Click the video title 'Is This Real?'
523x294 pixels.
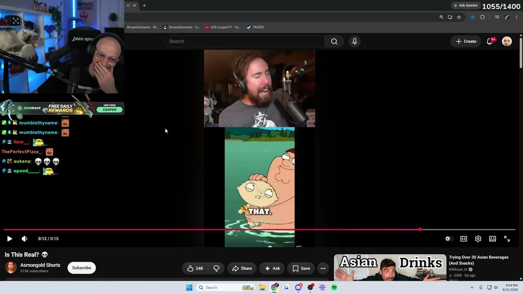tap(27, 254)
